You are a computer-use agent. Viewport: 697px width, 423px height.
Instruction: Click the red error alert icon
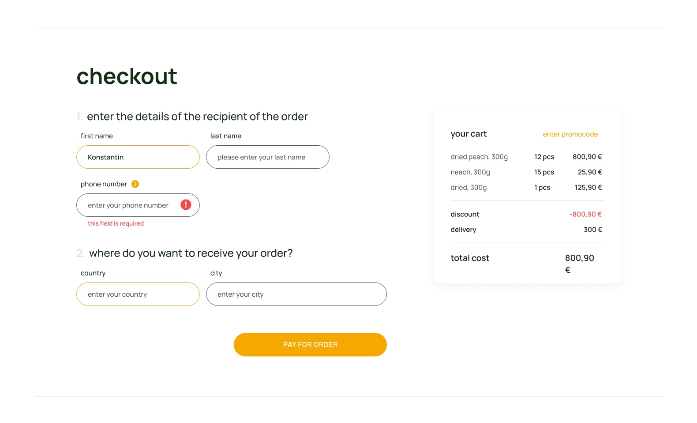[186, 205]
